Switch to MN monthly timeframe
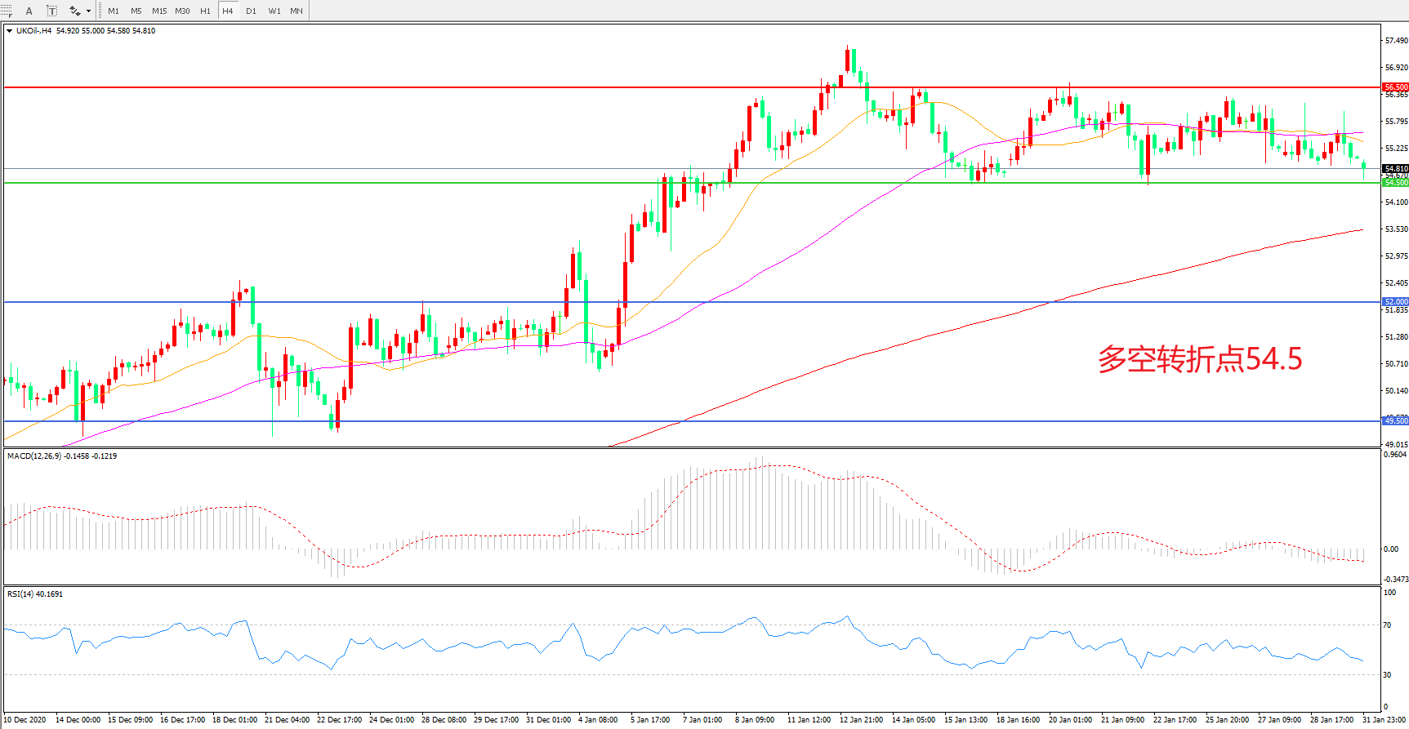The image size is (1409, 729). (x=297, y=11)
